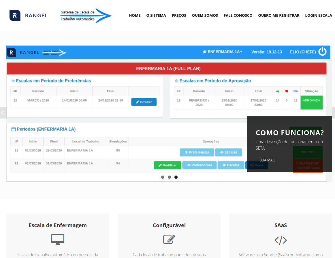Open the LOGIN ESCALA page
335x258 pixels.
(x=318, y=16)
